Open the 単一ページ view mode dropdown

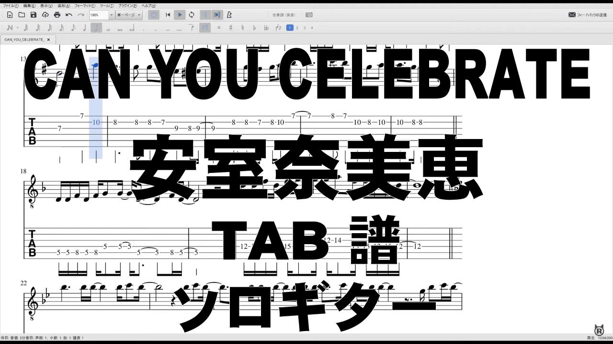click(x=129, y=15)
